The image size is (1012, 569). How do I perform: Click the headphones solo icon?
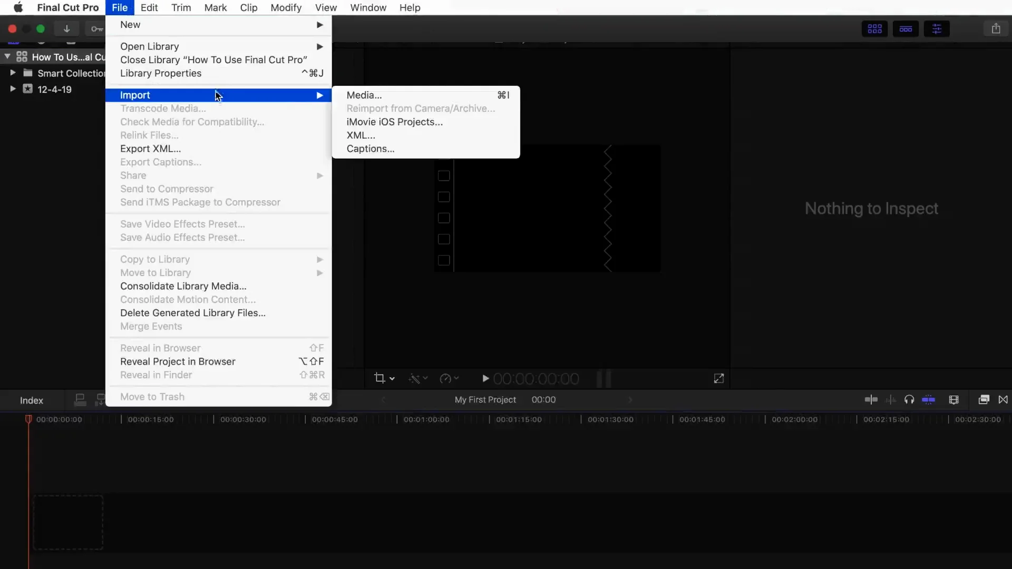pyautogui.click(x=909, y=400)
